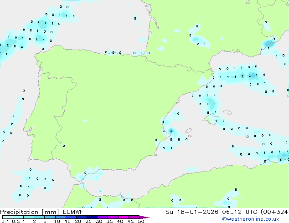The width and height of the screenshot is (289, 223).
Task: Click the 'Precipitation [mm]' title text
Action: tap(30, 212)
